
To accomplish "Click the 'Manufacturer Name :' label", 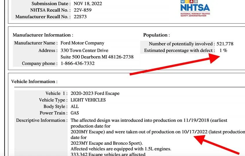I will (x=36, y=43).
